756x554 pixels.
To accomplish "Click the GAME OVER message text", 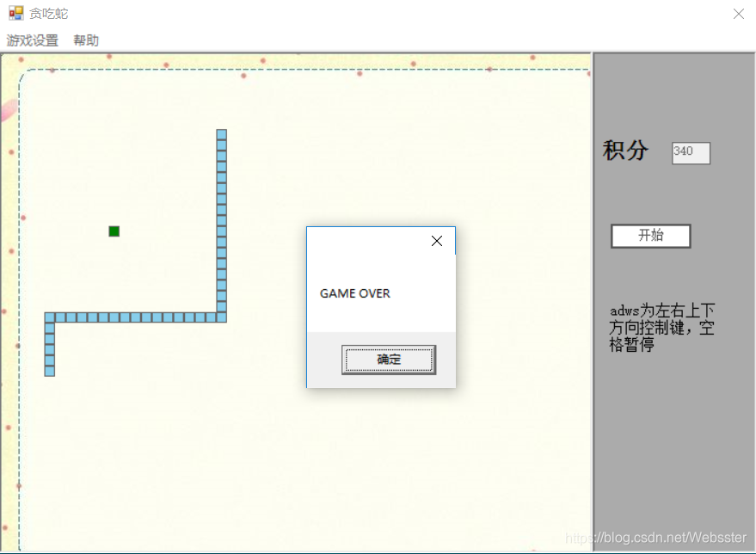I will (x=354, y=293).
